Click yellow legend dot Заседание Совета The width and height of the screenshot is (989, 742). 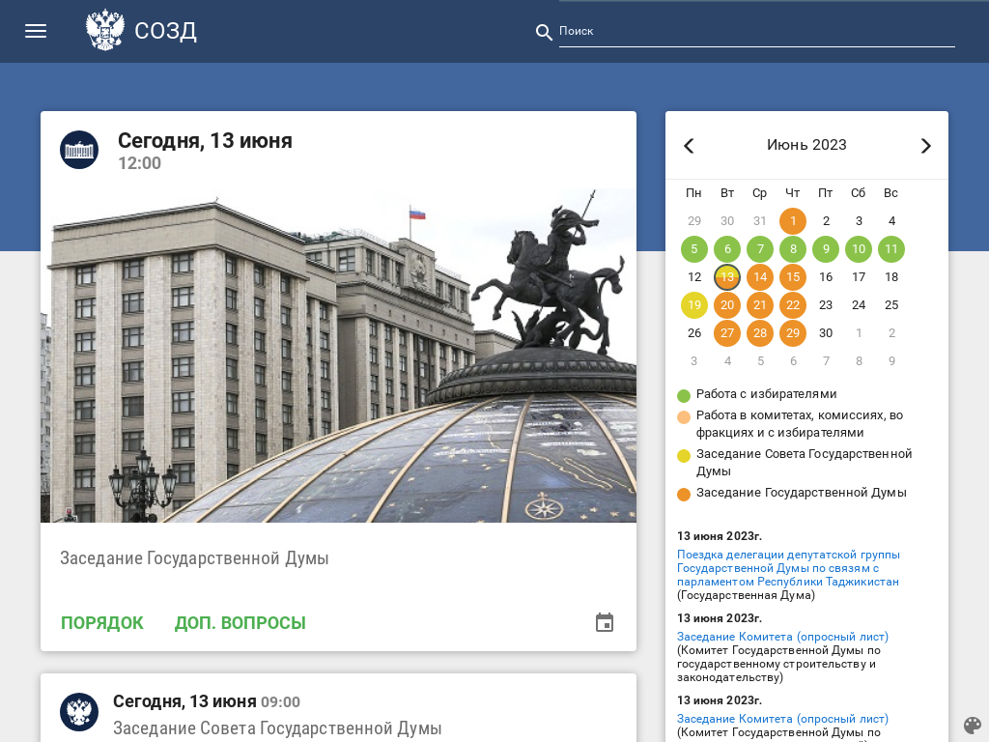click(684, 456)
